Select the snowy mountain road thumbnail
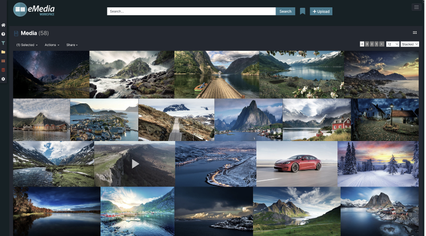 (176, 119)
